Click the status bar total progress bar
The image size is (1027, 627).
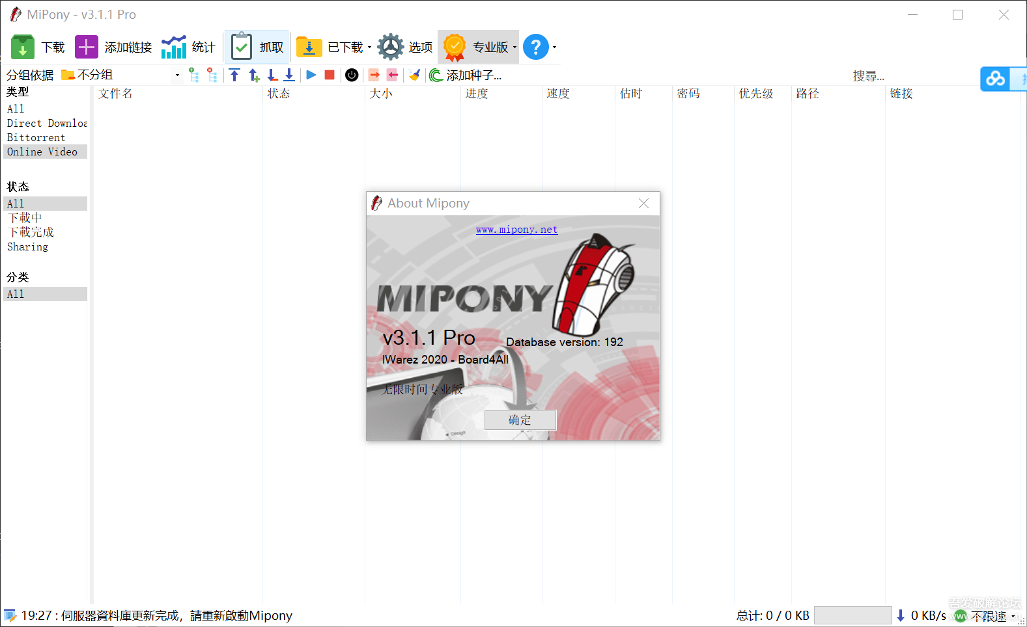click(x=853, y=615)
